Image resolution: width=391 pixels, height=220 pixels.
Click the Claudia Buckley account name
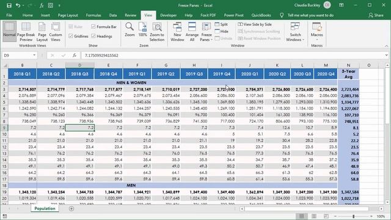coord(307,5)
